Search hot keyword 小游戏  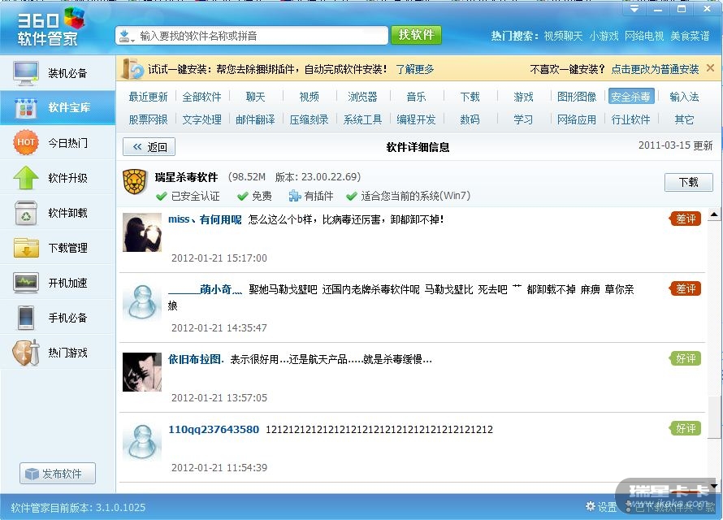point(604,36)
